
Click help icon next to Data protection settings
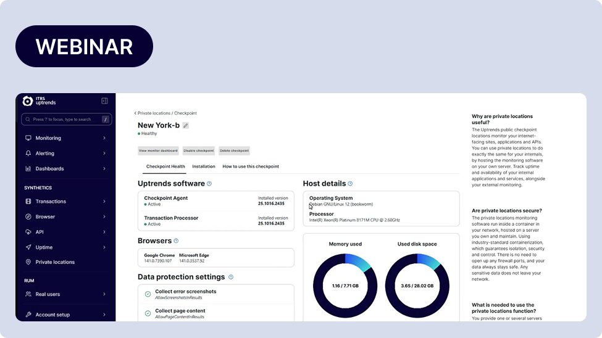[x=231, y=277]
